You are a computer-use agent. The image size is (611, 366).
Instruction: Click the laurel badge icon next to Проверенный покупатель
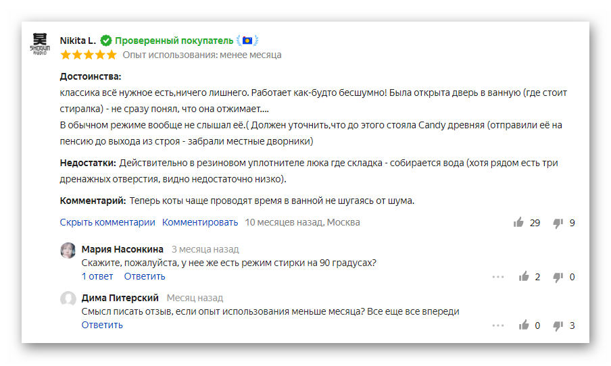(247, 41)
